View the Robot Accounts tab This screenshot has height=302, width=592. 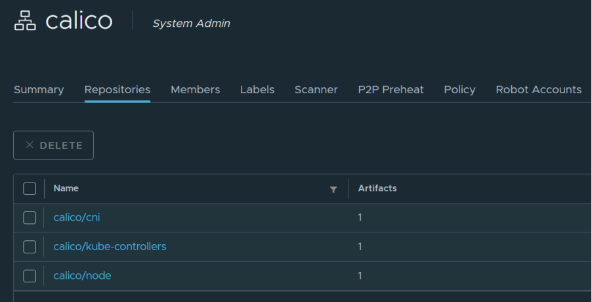(538, 90)
